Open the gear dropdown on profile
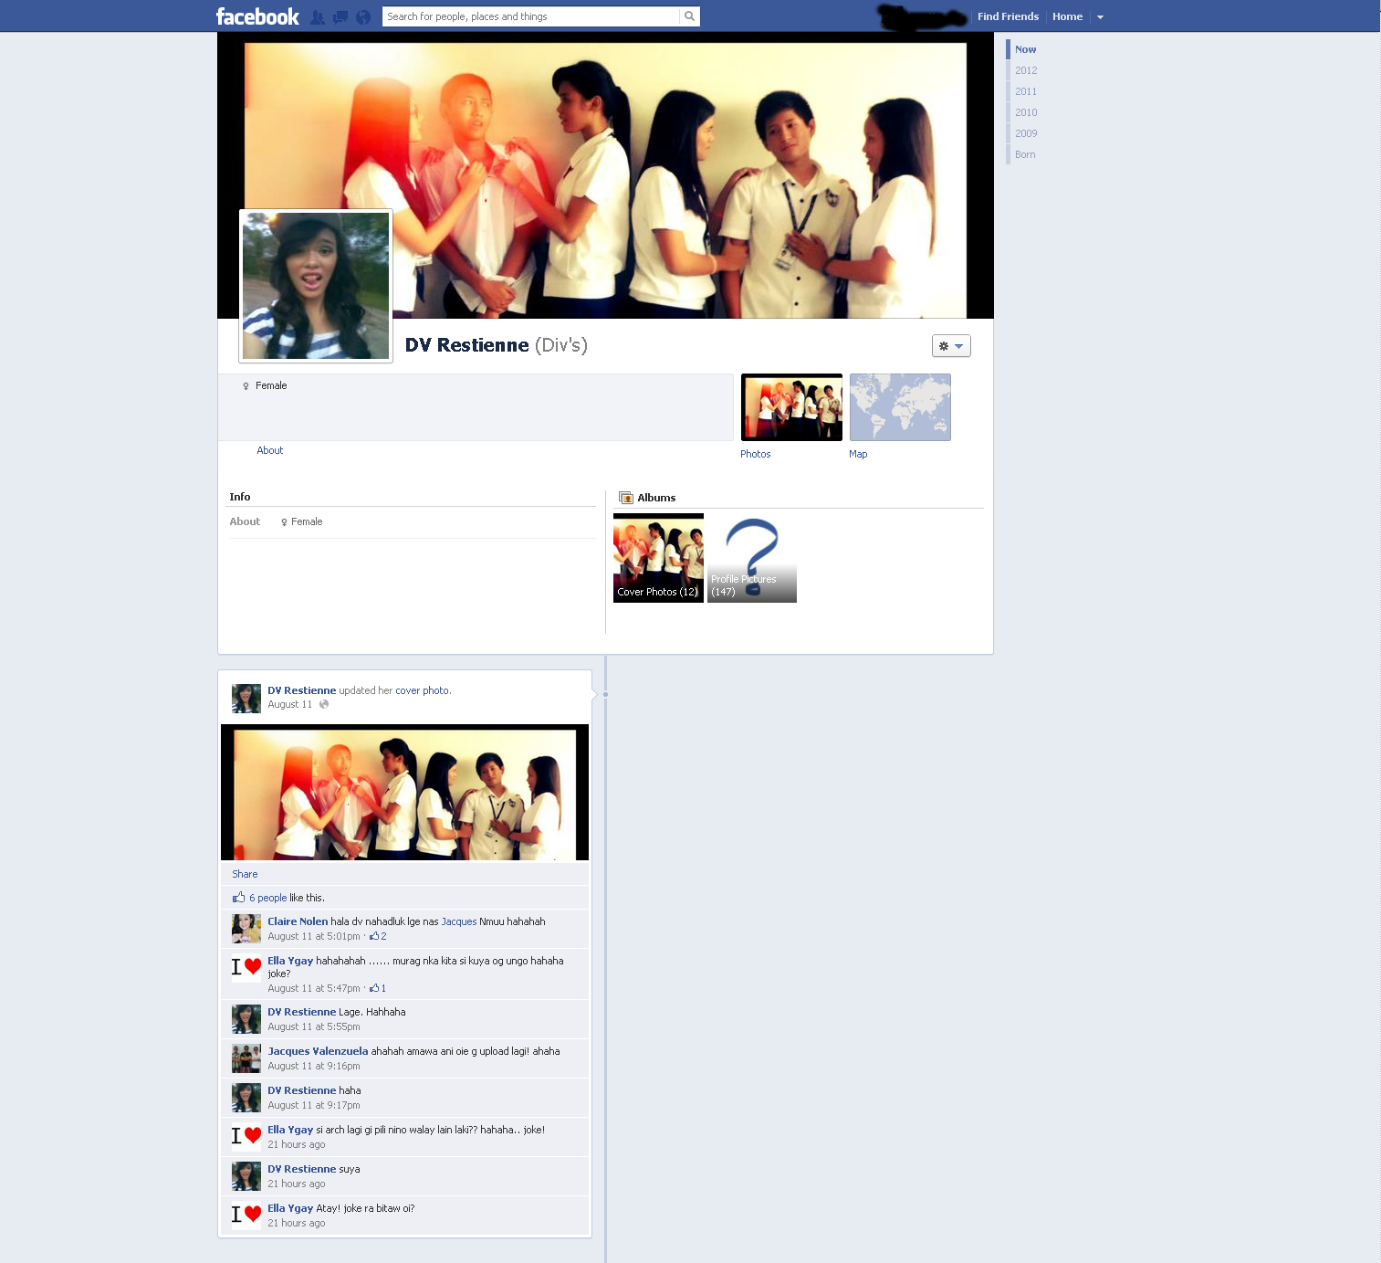This screenshot has width=1381, height=1263. click(950, 346)
